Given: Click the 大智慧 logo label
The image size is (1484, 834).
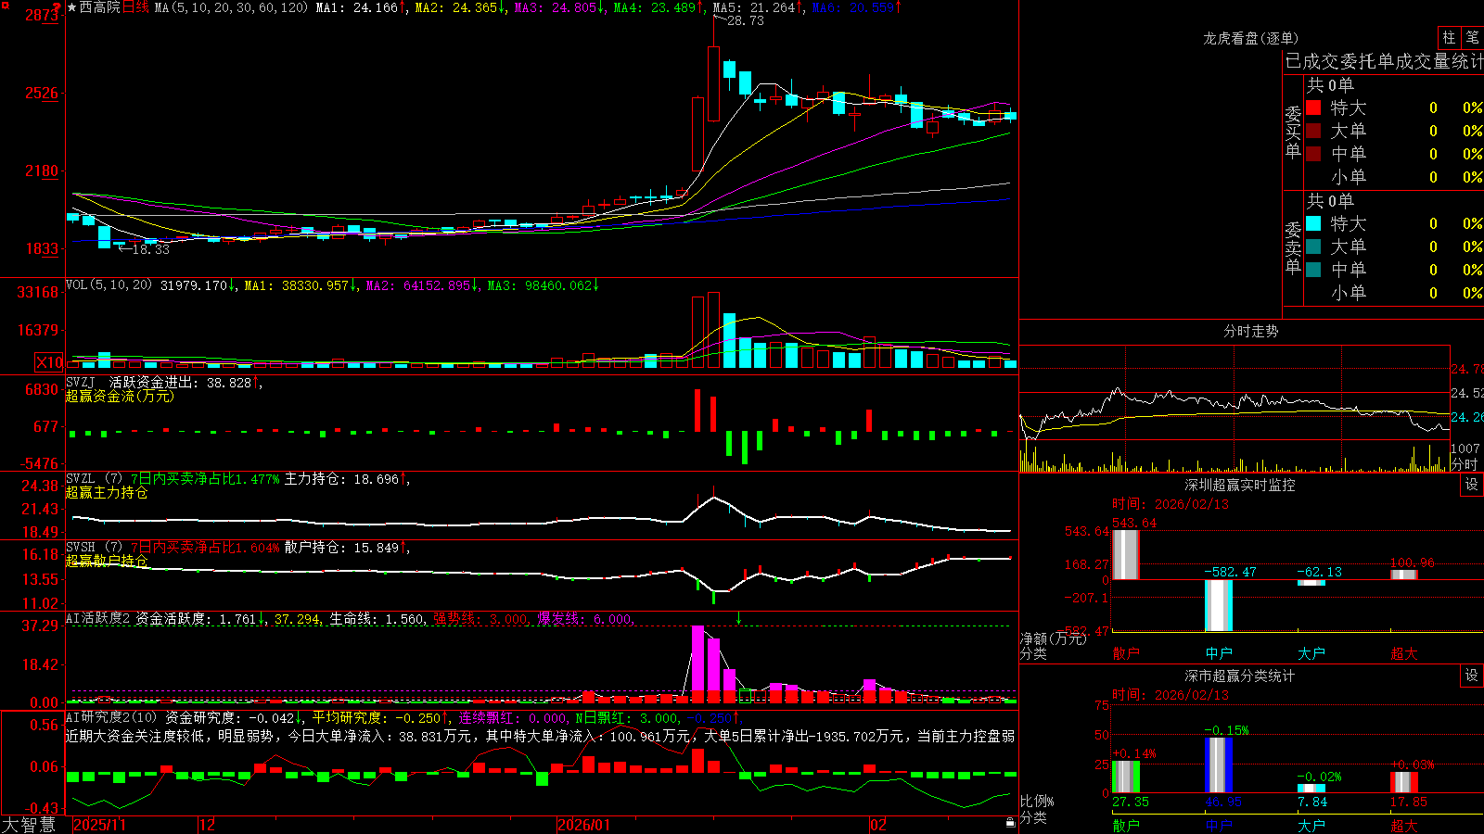Looking at the screenshot, I should click(29, 824).
